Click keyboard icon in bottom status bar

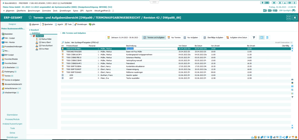253,137
